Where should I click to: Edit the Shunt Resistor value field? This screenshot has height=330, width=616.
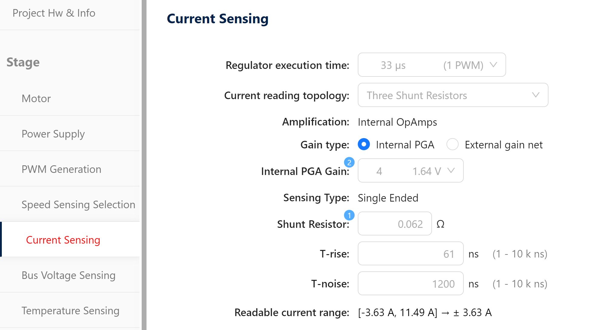click(x=394, y=224)
